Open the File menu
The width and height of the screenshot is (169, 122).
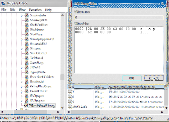pos(3,9)
